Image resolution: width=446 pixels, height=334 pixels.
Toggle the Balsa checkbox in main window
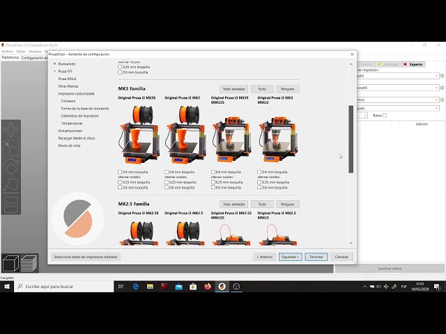coord(385,116)
